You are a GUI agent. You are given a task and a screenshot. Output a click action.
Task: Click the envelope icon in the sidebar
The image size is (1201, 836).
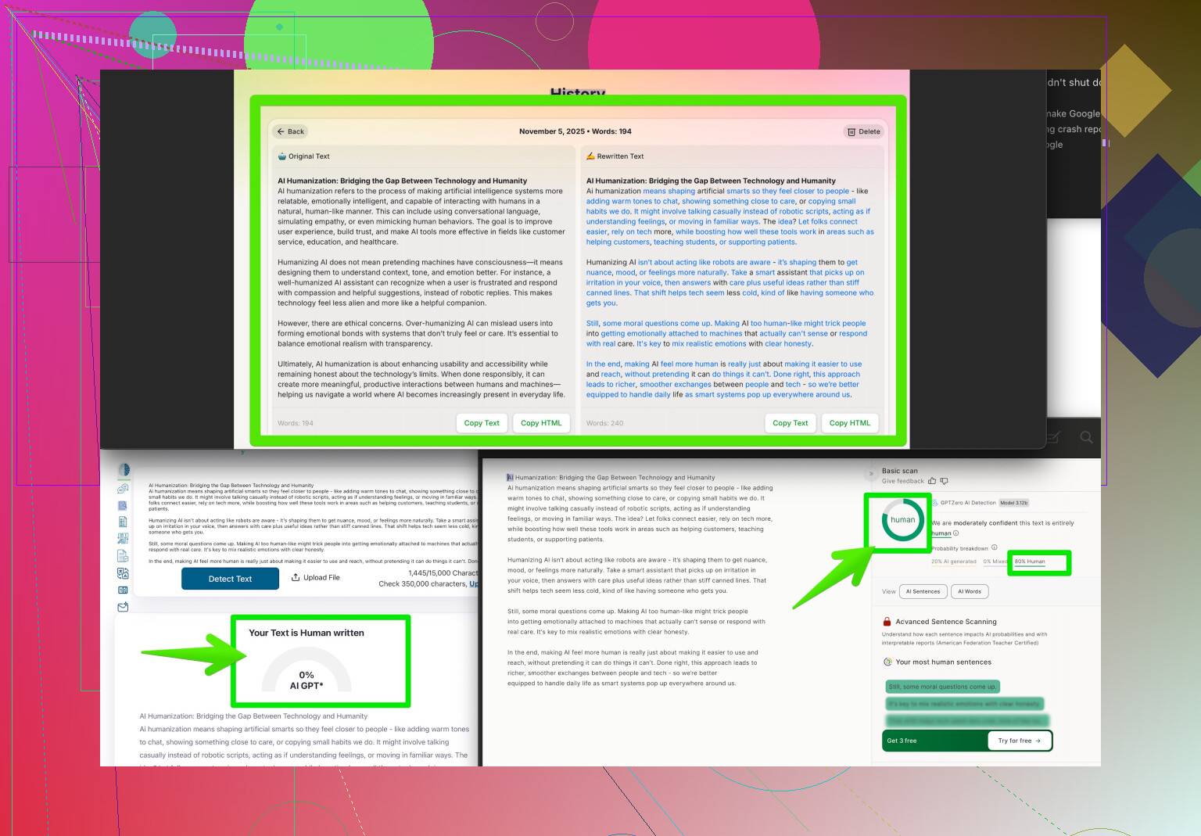pyautogui.click(x=123, y=607)
